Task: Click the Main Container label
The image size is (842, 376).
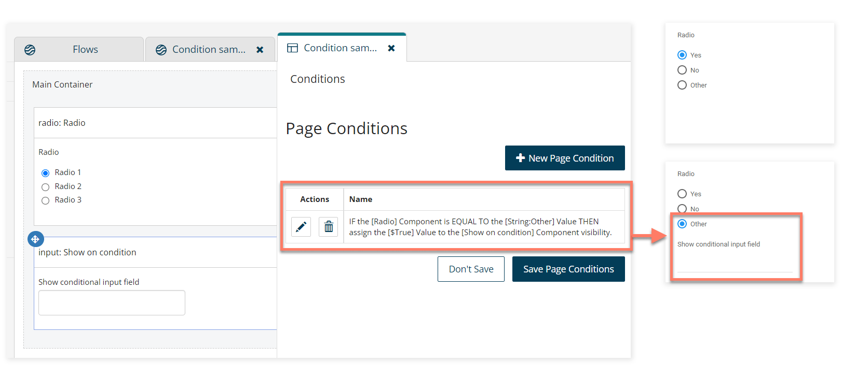Action: tap(62, 84)
